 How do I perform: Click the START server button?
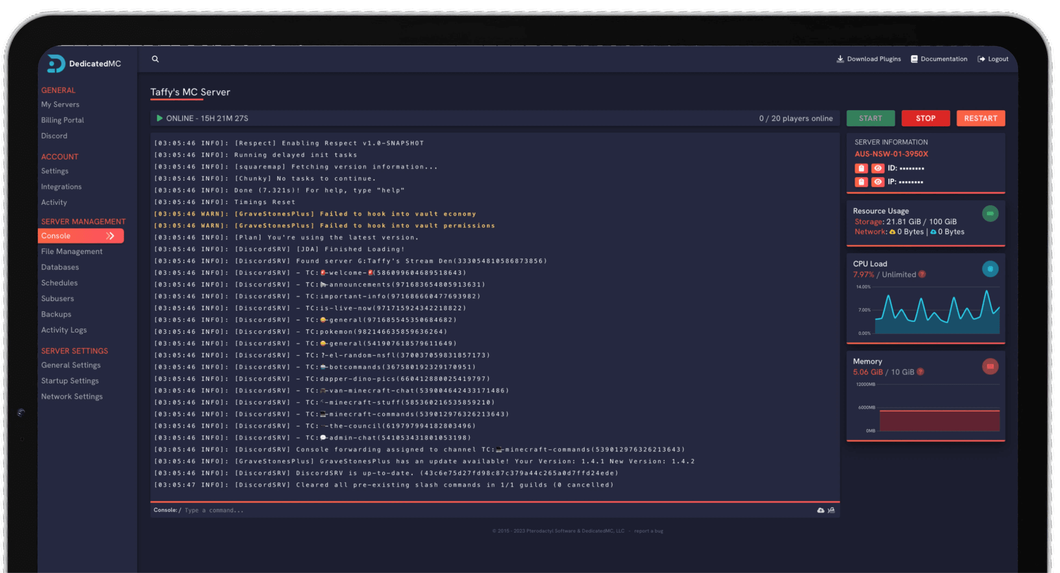coord(871,118)
